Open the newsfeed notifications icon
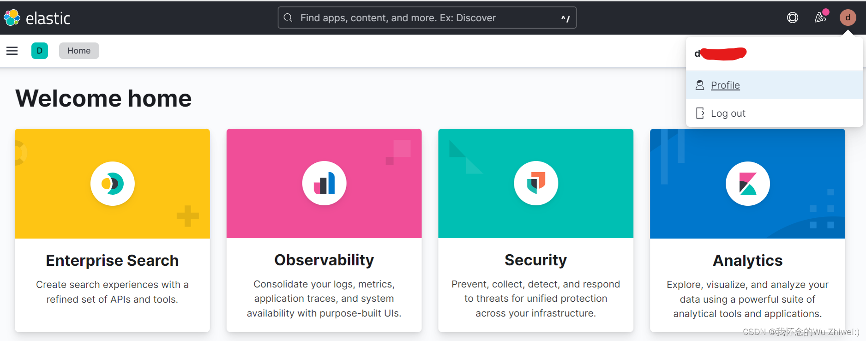The width and height of the screenshot is (866, 341). [x=820, y=18]
